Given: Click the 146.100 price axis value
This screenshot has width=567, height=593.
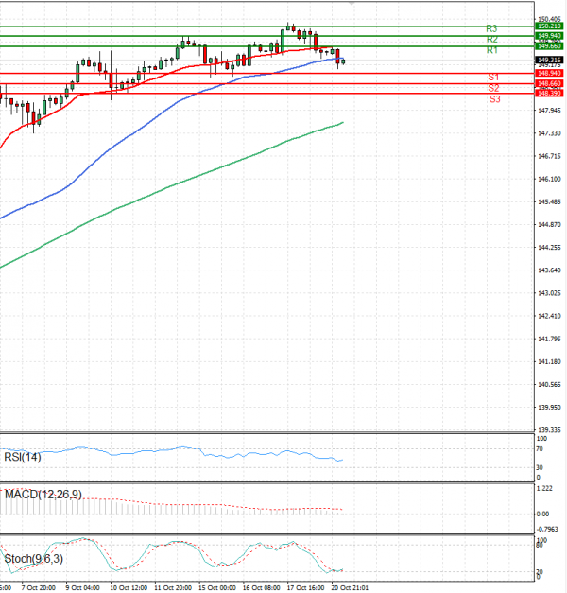Looking at the screenshot, I should 549,179.
